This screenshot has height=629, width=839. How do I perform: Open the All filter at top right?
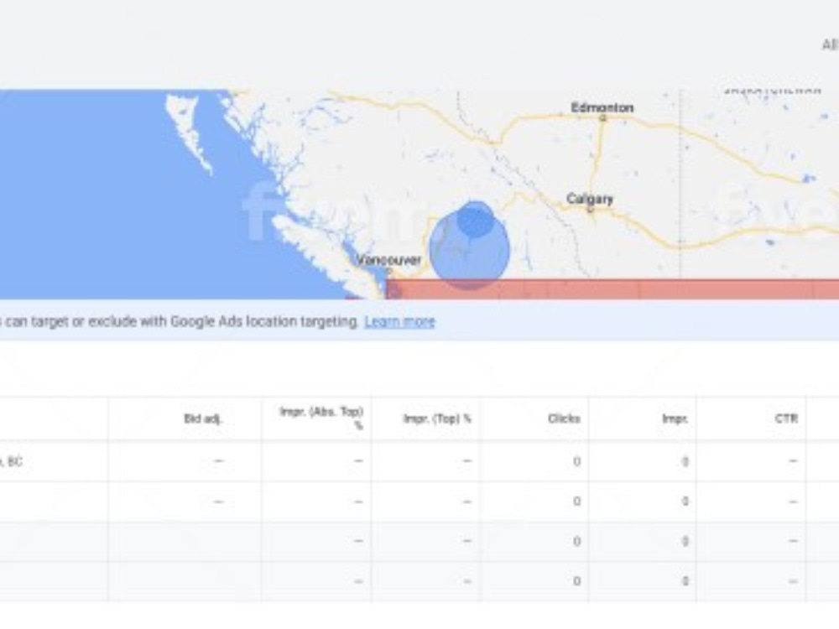830,45
